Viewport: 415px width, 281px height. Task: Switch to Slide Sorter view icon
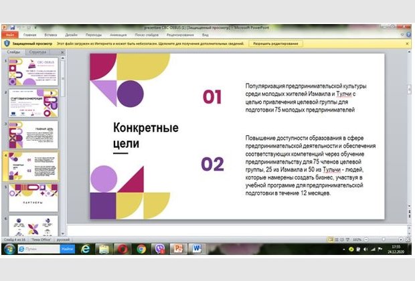tap(337, 240)
